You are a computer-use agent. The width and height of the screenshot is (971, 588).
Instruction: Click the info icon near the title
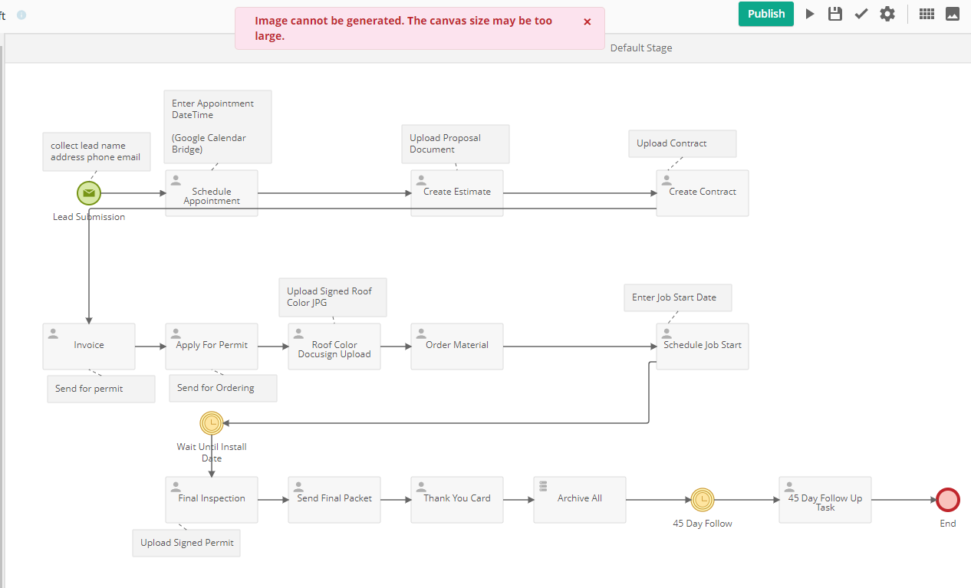(21, 15)
